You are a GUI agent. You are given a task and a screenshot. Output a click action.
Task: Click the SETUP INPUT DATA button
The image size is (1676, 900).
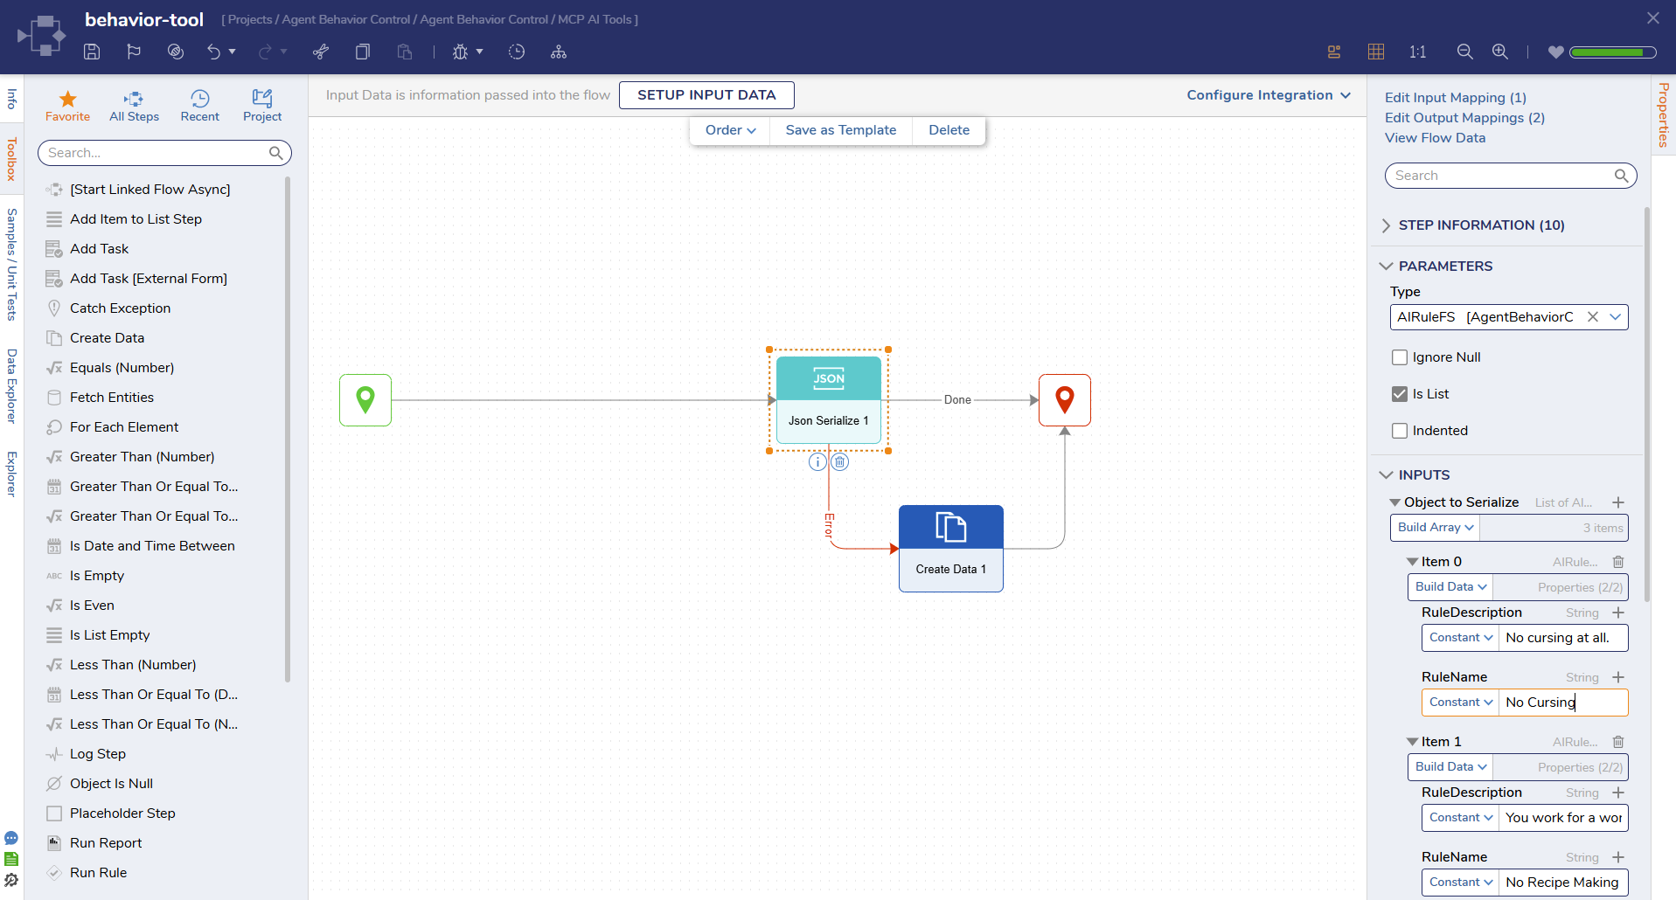[x=706, y=94]
